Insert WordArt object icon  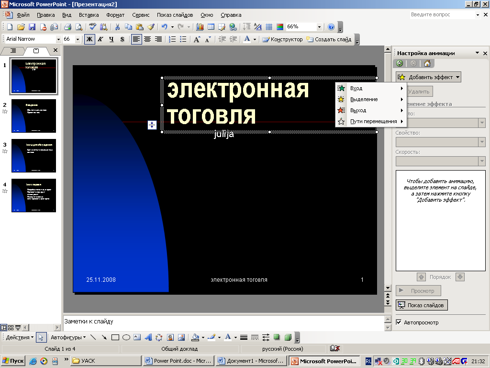click(x=148, y=337)
